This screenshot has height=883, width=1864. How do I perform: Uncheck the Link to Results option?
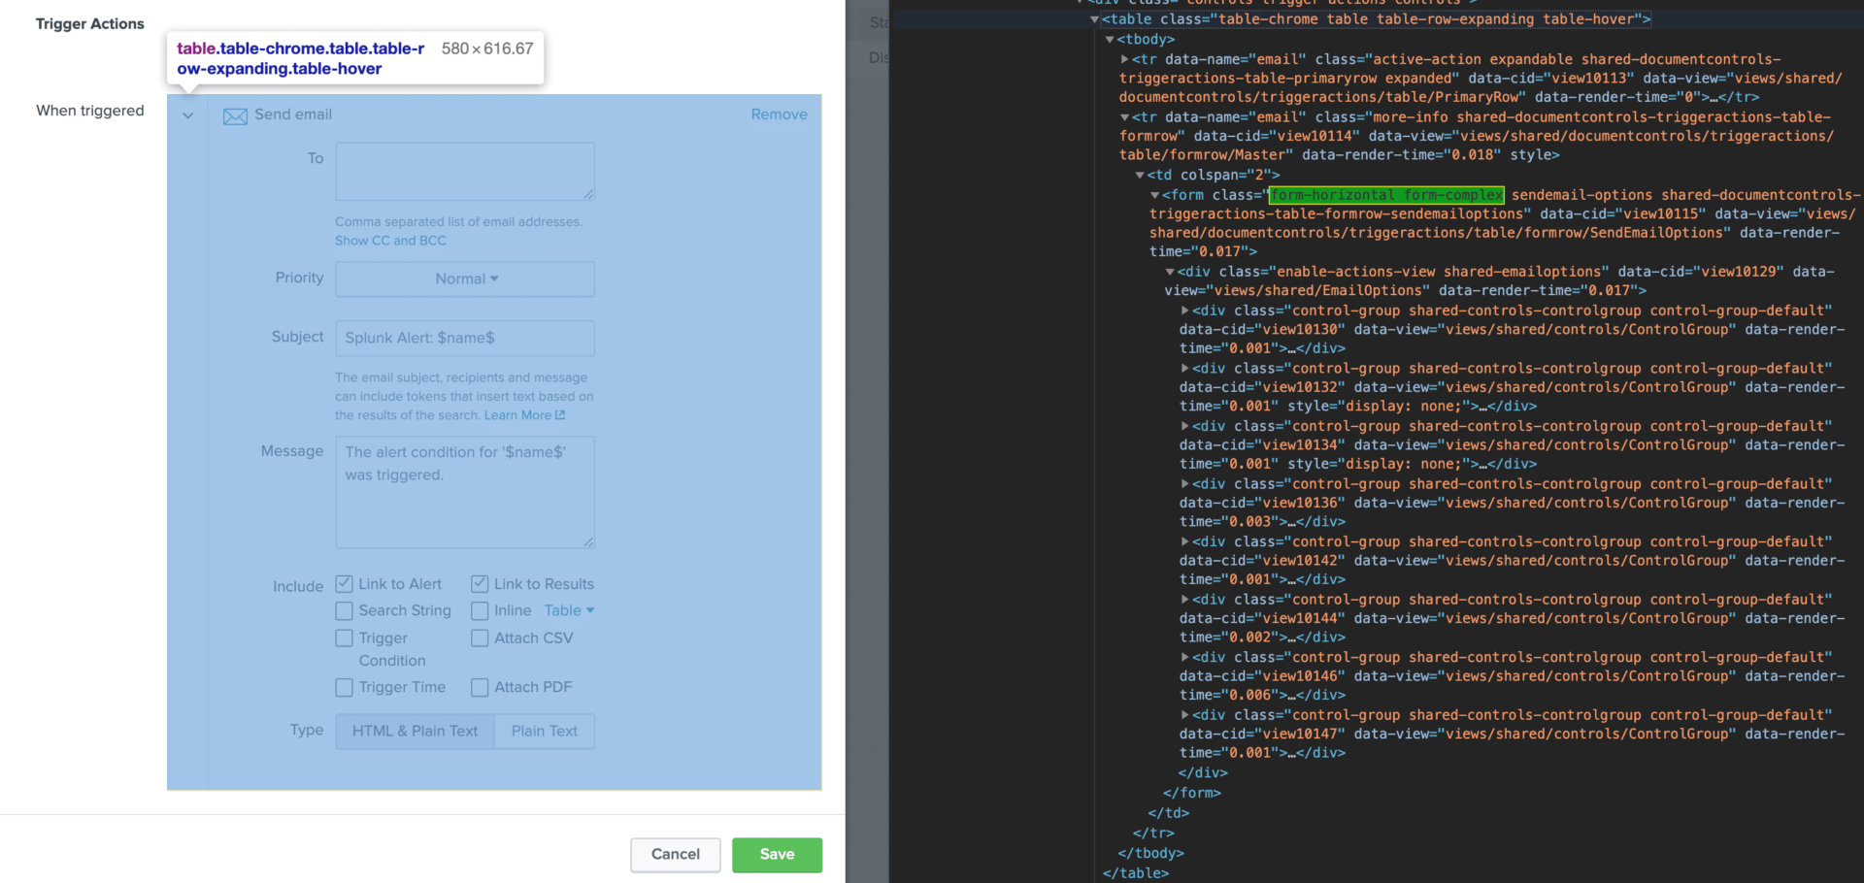pyautogui.click(x=479, y=583)
